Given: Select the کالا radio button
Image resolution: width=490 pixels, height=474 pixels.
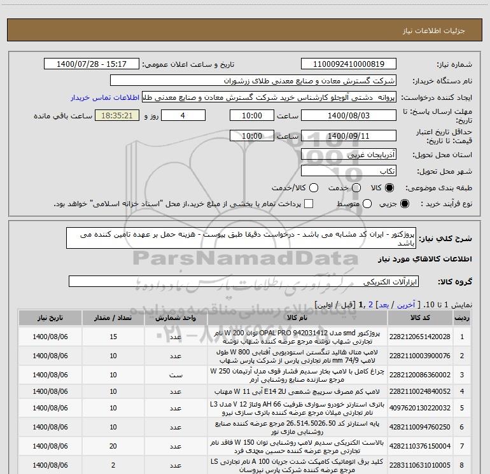Looking at the screenshot, I should tap(389, 188).
